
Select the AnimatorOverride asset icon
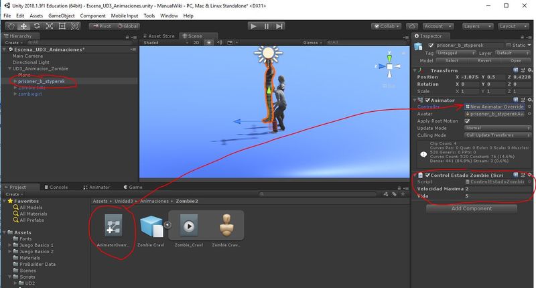pyautogui.click(x=113, y=226)
